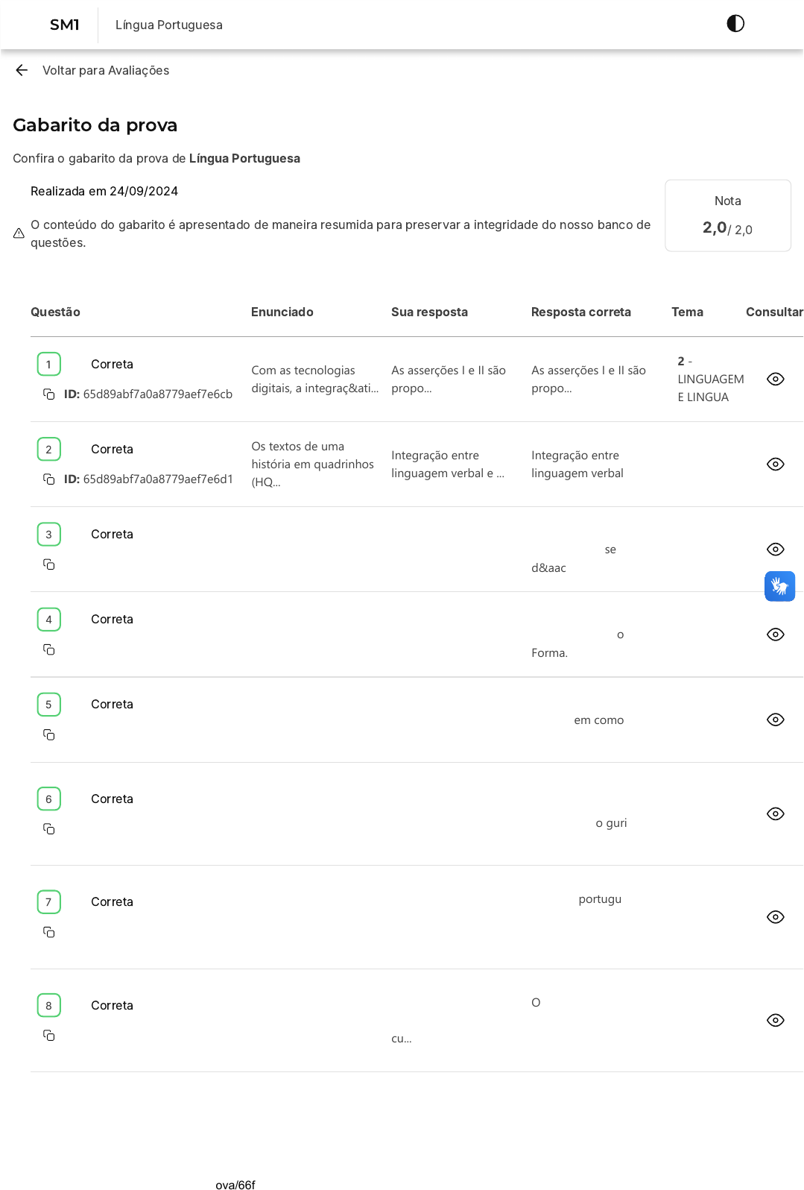Image resolution: width=804 pixels, height=1190 pixels.
Task: Click the SM1 logo
Action: 65,25
